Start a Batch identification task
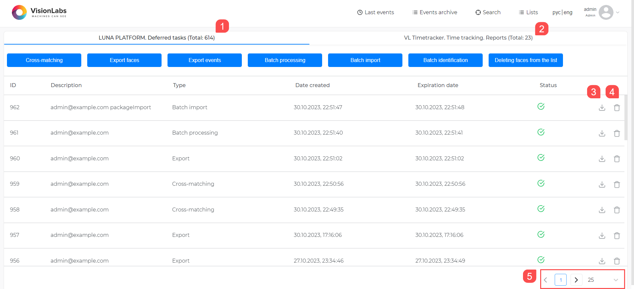The height and width of the screenshot is (289, 634). [445, 60]
